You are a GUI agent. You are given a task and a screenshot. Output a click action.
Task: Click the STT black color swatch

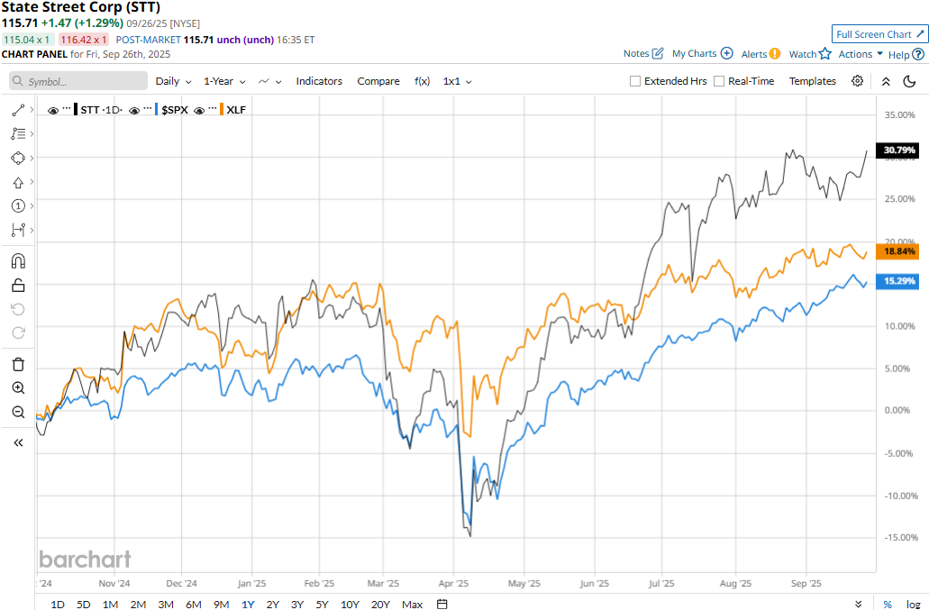(x=76, y=110)
